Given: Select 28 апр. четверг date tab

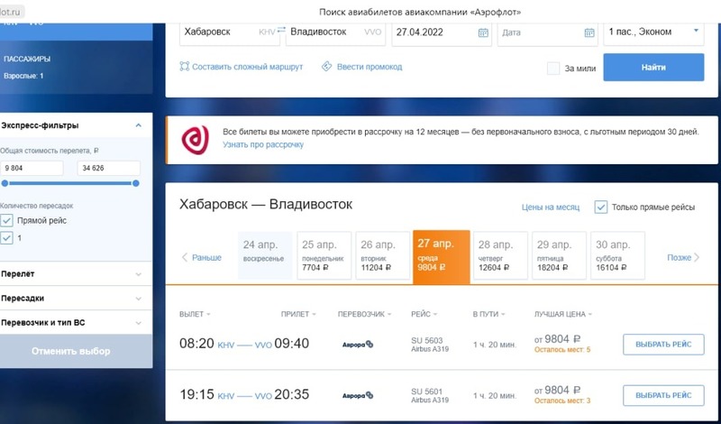Looking at the screenshot, I should (500, 255).
